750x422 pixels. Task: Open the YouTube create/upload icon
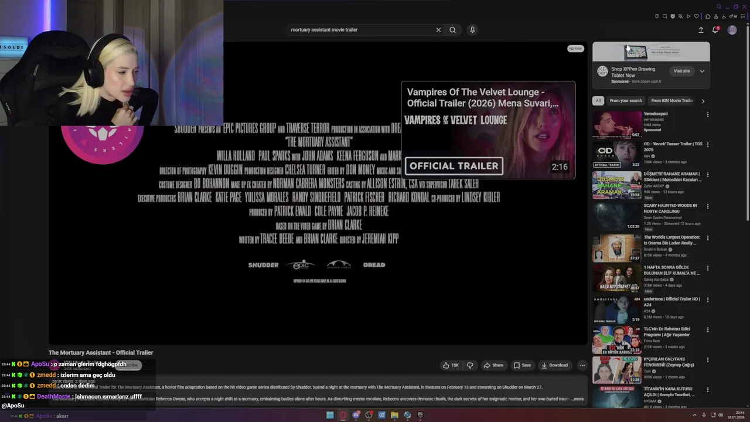pos(701,30)
